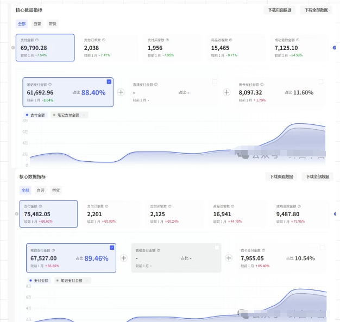
Task: Click help icon beside 支付订单数 in the 2,038 card
Action: coord(104,40)
